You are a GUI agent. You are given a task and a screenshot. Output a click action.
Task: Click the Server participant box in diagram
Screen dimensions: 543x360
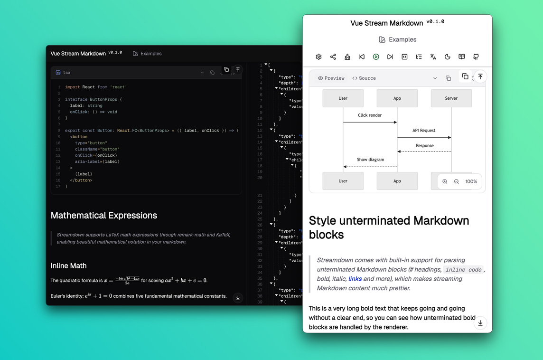451,98
